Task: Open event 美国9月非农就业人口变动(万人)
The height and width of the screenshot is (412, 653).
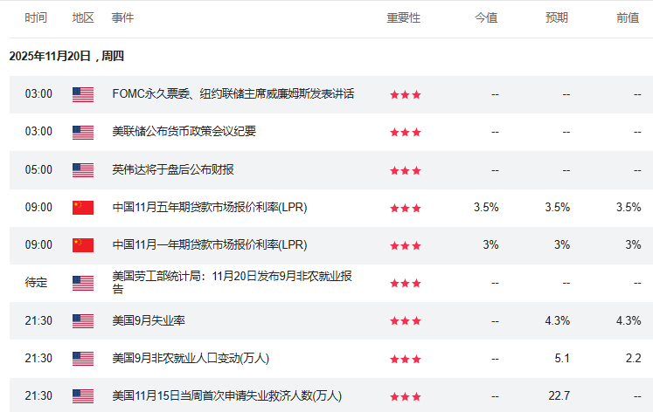Action: [x=191, y=359]
